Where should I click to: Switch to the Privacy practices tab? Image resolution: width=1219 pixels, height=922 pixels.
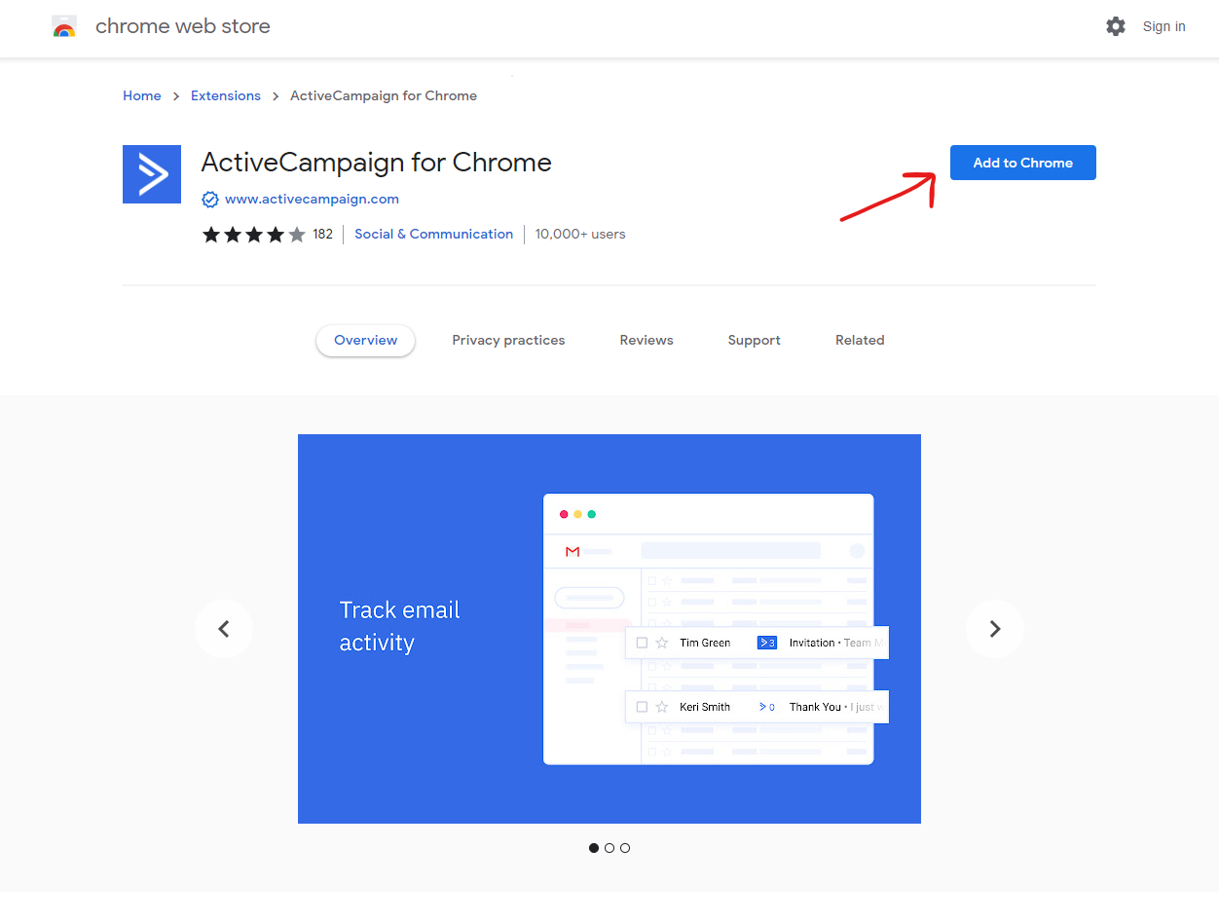508,341
